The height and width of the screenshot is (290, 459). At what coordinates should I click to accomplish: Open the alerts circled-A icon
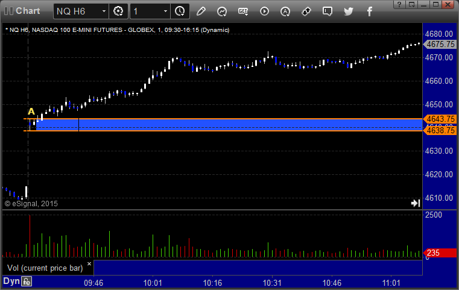(285, 11)
